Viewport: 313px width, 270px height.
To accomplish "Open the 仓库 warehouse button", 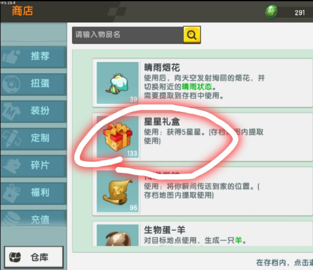I will point(34,257).
